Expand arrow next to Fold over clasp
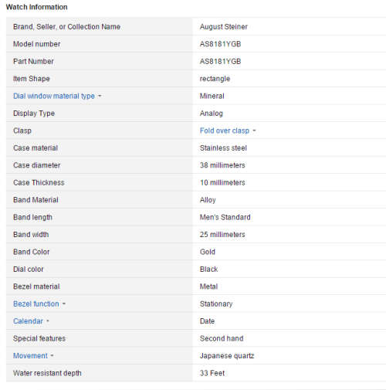 [x=254, y=131]
